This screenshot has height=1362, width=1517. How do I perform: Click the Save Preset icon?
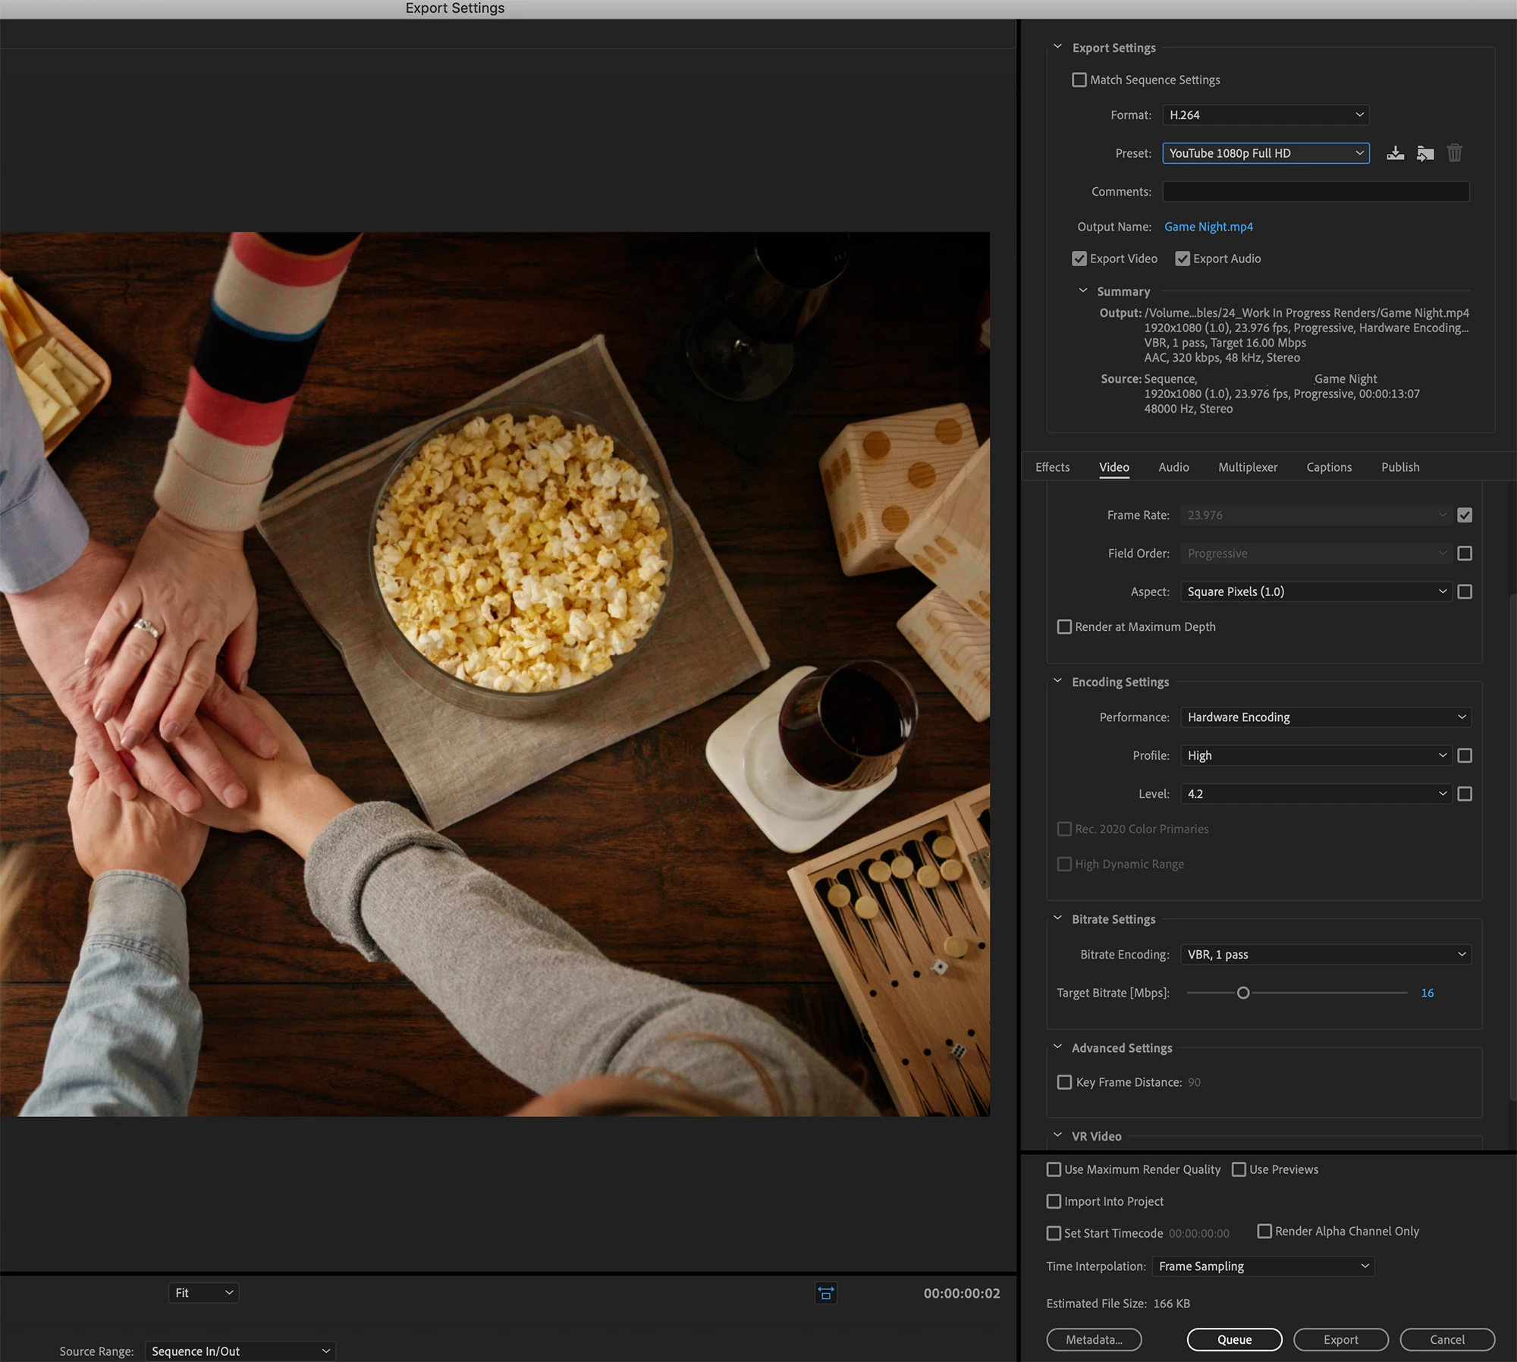click(x=1395, y=153)
